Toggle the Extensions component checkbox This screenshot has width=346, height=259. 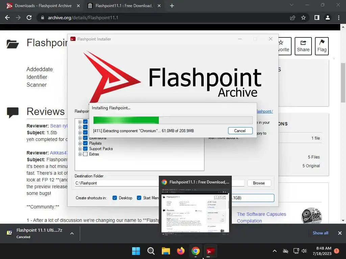(x=85, y=138)
